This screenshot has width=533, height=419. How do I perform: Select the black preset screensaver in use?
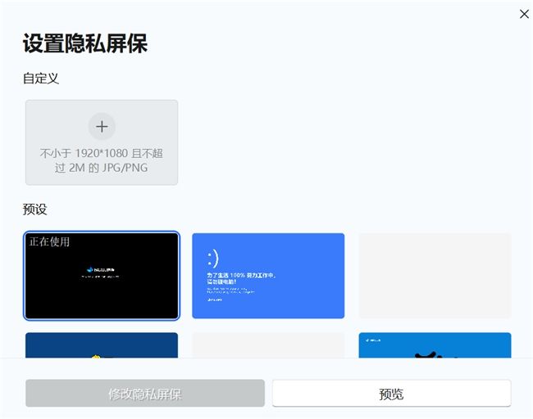(x=102, y=276)
